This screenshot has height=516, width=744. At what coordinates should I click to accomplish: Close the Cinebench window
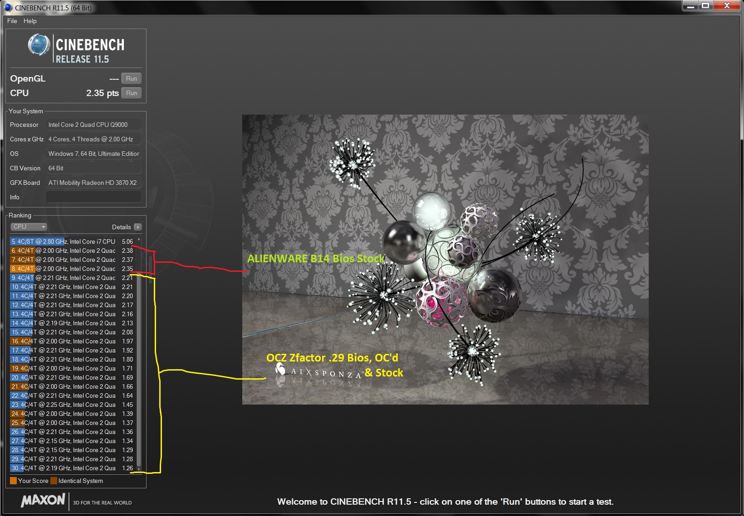point(727,6)
